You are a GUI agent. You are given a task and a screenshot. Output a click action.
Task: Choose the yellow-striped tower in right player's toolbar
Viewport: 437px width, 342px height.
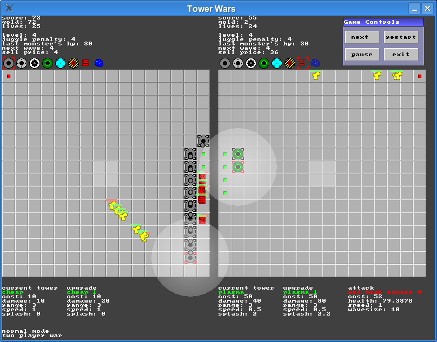[x=290, y=63]
